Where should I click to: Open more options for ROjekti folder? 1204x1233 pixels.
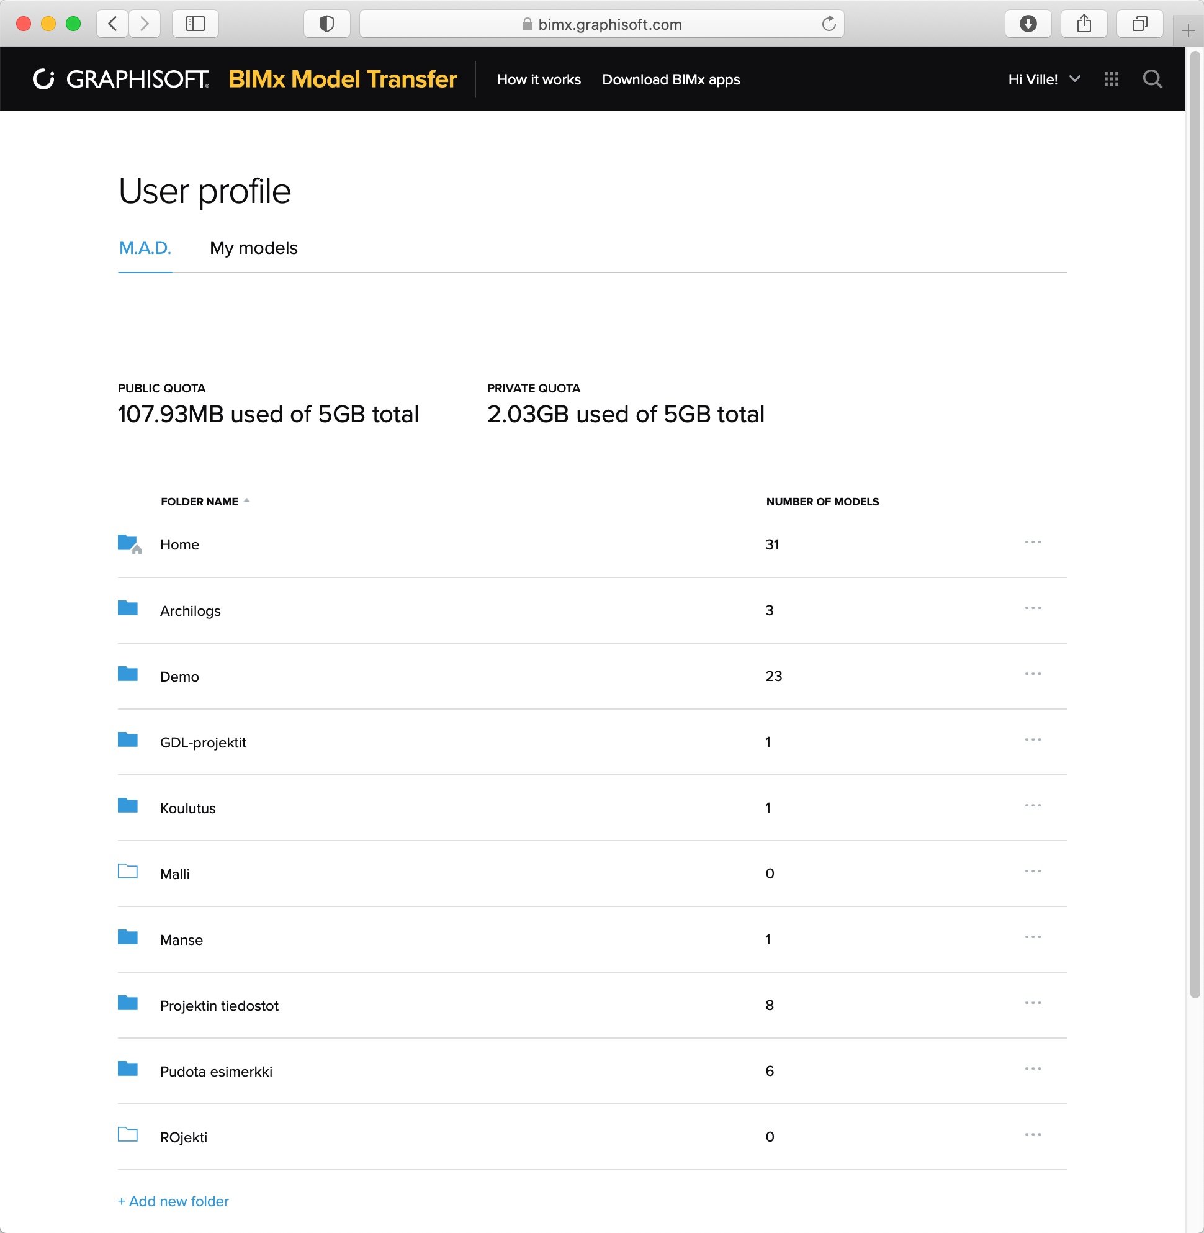tap(1033, 1134)
